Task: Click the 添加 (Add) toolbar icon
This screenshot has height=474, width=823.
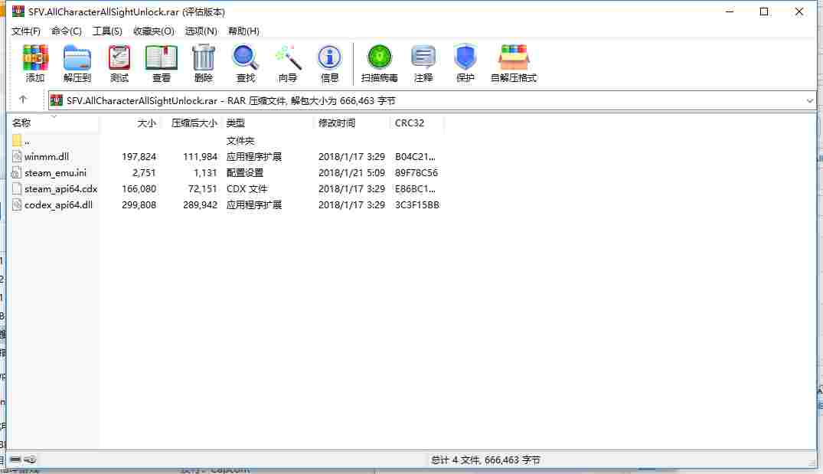Action: click(35, 58)
